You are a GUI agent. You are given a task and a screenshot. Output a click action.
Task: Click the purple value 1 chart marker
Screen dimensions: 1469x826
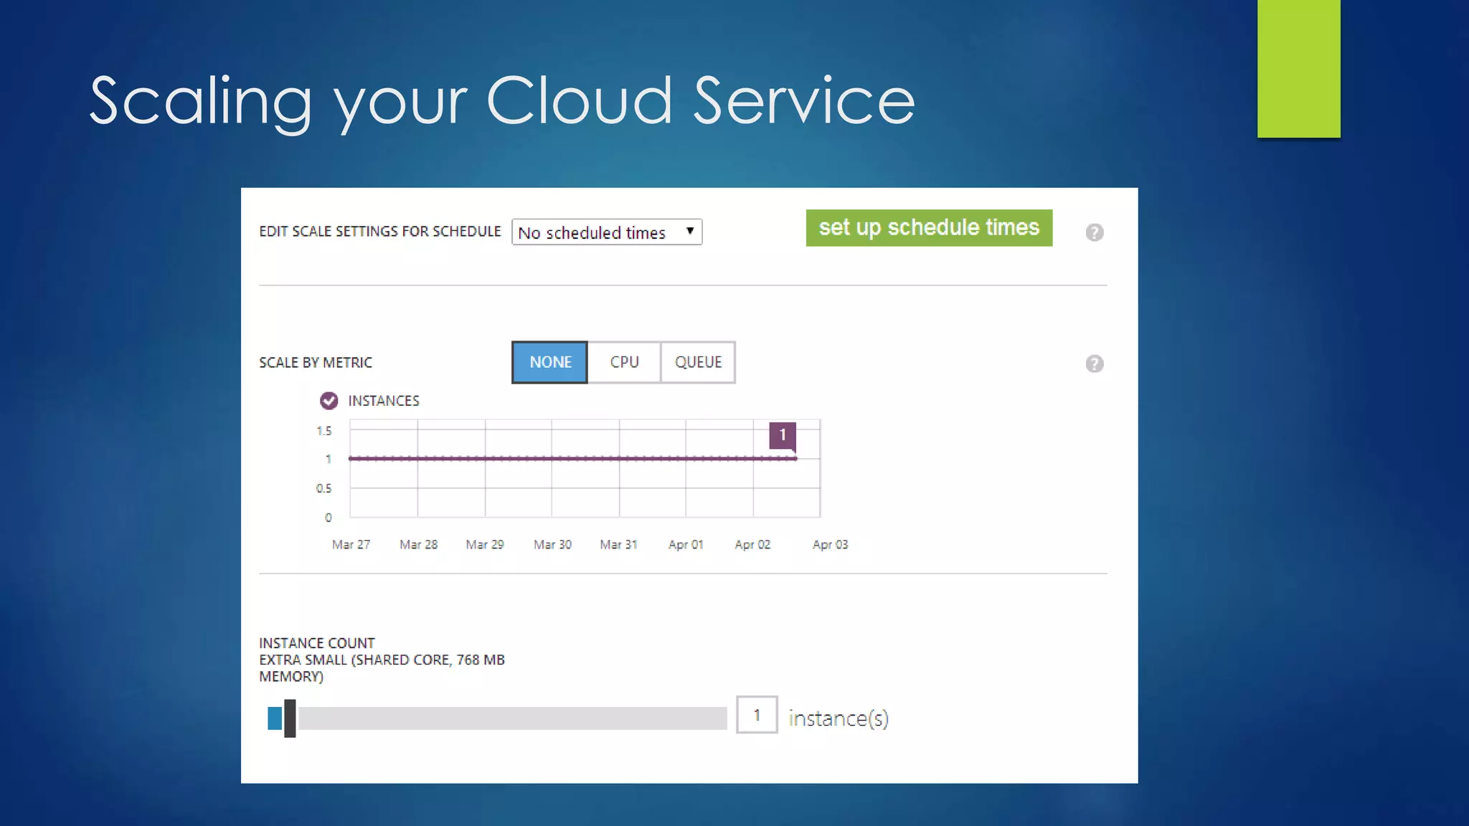(782, 435)
